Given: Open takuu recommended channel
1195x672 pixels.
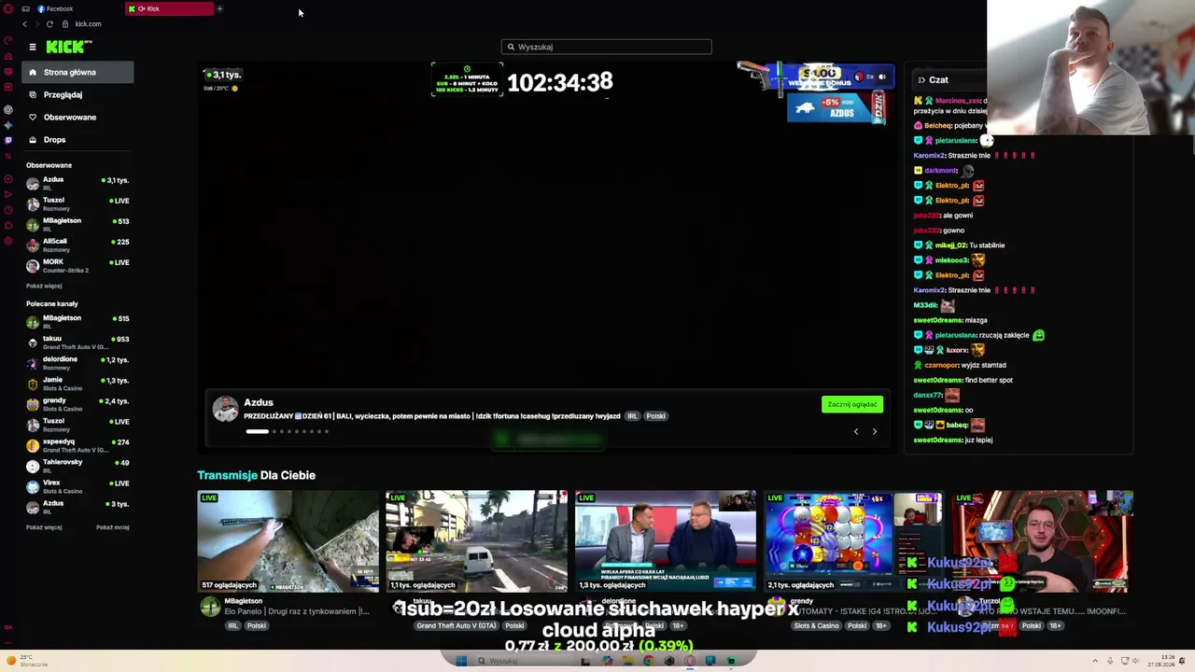Looking at the screenshot, I should pos(78,341).
